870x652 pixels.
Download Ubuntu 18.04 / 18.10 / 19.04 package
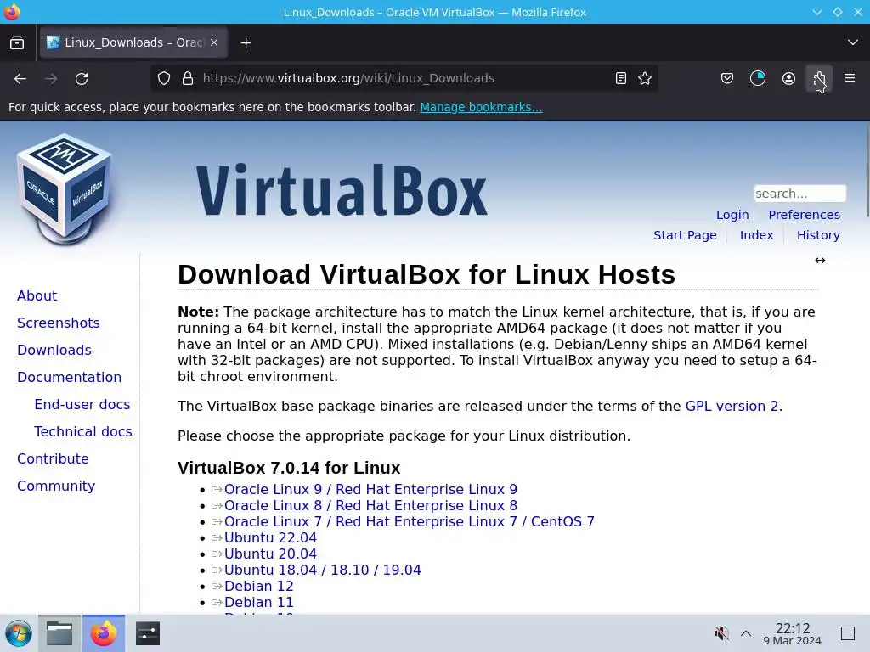(x=322, y=570)
